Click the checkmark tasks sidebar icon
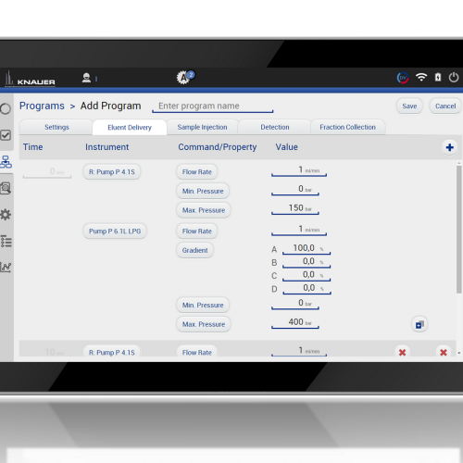The height and width of the screenshot is (463, 463). point(6,135)
